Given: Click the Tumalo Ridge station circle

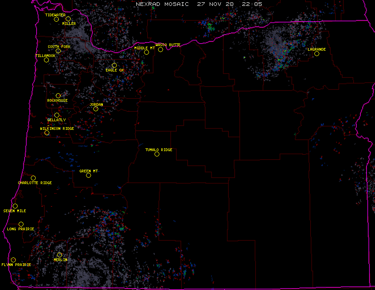Looking at the screenshot, I should tap(157, 154).
